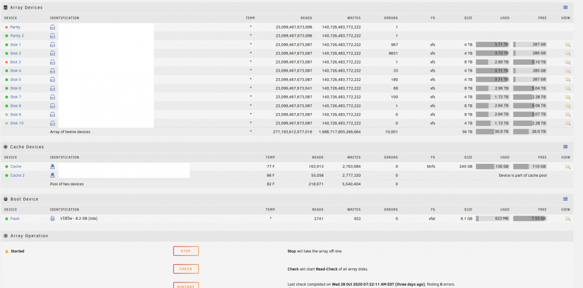Click the btrfs filesystem label for Cache
The image size is (583, 288).
[x=431, y=167]
